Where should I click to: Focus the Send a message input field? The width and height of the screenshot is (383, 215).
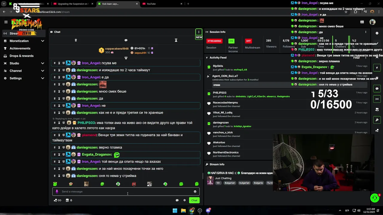click(126, 192)
